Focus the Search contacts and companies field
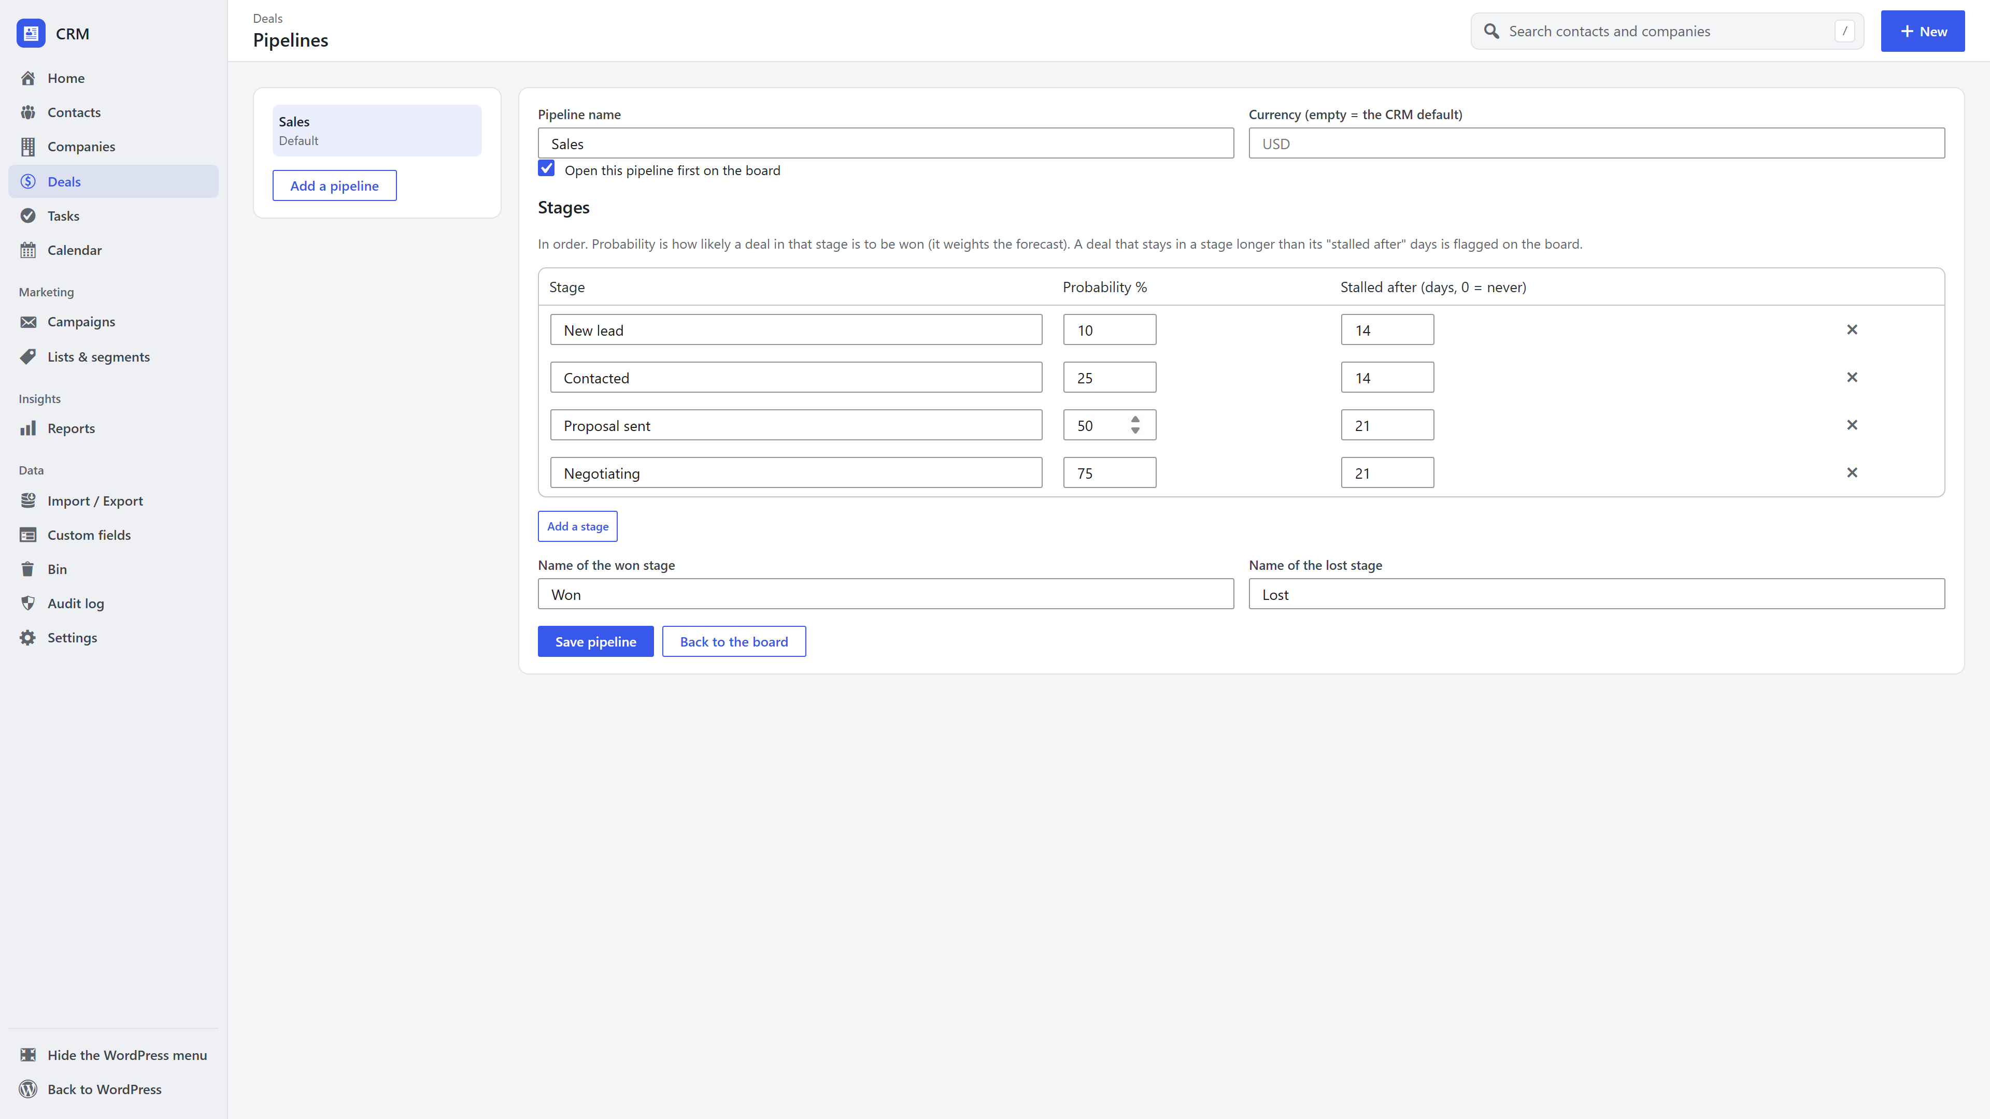 [1667, 31]
